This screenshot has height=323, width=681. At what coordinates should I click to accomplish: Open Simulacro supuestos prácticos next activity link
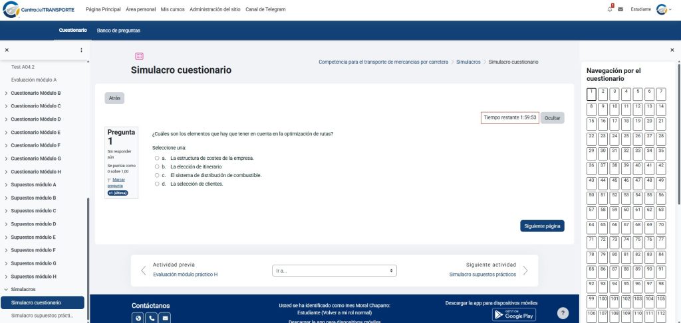click(x=483, y=275)
